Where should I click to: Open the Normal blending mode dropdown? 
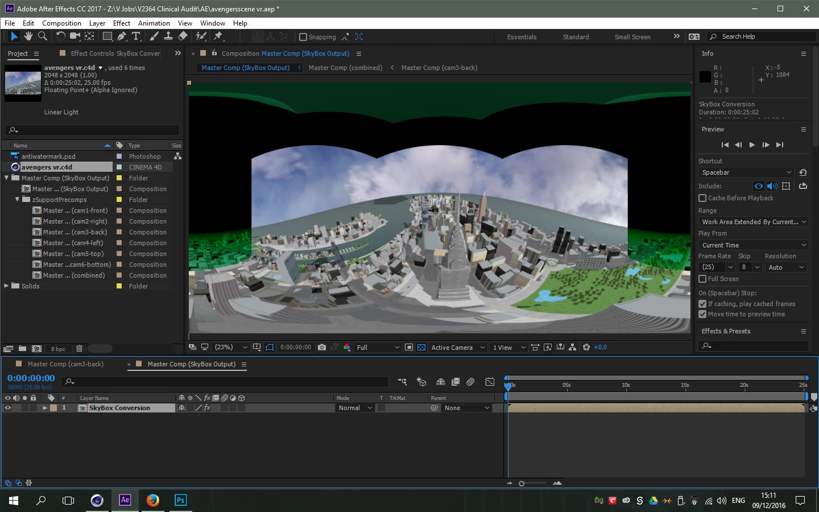click(x=355, y=408)
